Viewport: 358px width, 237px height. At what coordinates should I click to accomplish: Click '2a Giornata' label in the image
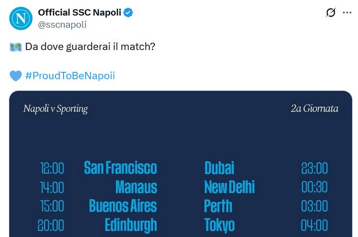pyautogui.click(x=314, y=109)
